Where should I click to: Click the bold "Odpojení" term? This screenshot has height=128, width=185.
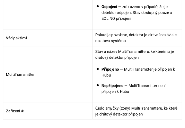[x=109, y=7]
